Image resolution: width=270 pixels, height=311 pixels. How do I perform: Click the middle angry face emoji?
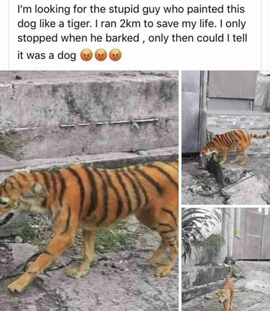click(x=101, y=55)
